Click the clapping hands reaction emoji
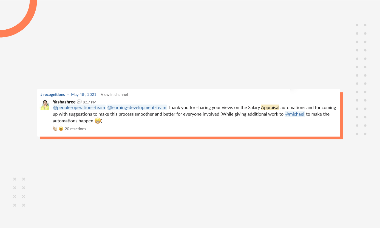 click(55, 129)
